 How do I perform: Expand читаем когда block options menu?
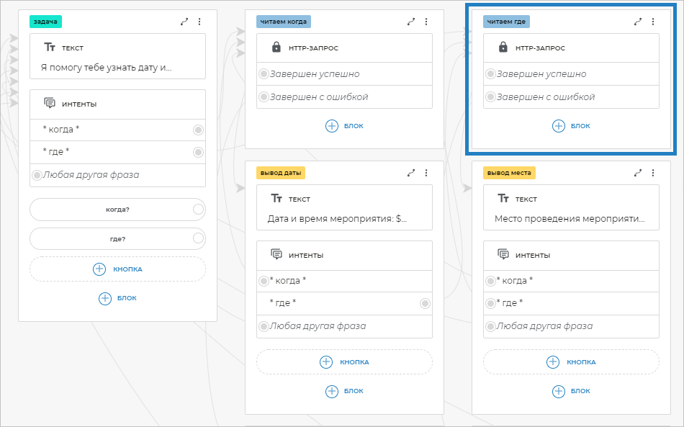click(x=426, y=22)
